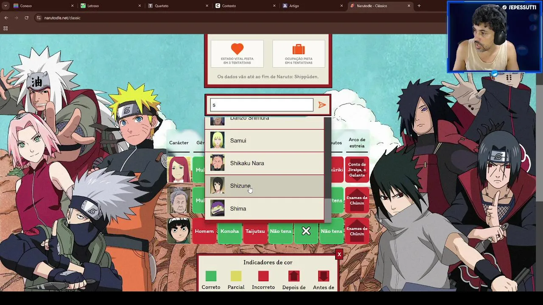The image size is (543, 305).
Task: Click the Indicadores de cor heading
Action: click(268, 262)
